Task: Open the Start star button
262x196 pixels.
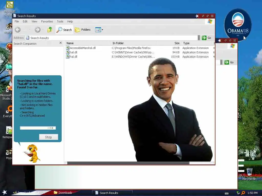Action: [5, 192]
